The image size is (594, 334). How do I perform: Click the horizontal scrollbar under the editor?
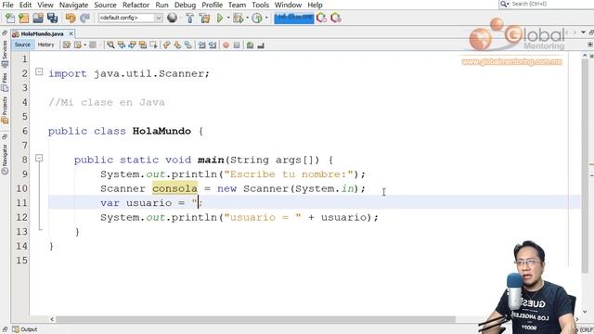[x=256, y=319]
